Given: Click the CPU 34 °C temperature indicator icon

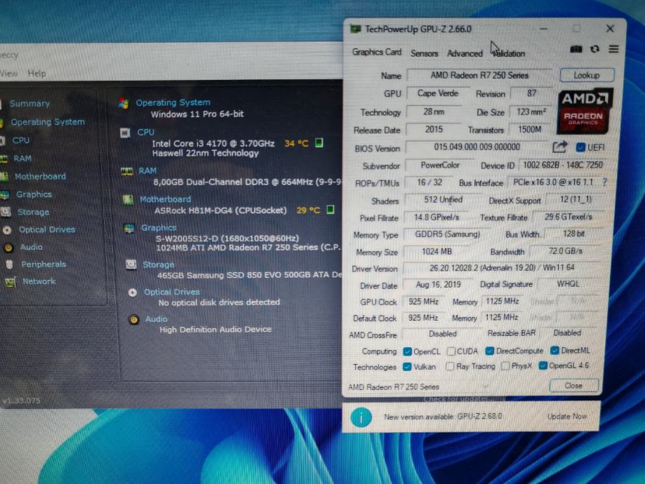Looking at the screenshot, I should 319,142.
